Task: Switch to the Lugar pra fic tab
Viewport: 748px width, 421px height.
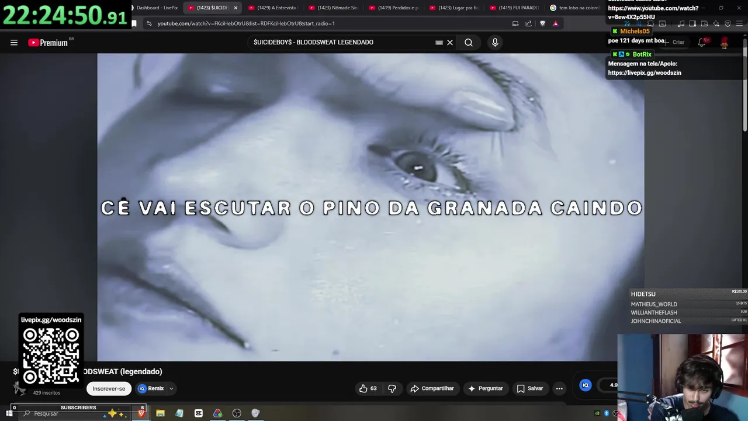Action: 454,8
